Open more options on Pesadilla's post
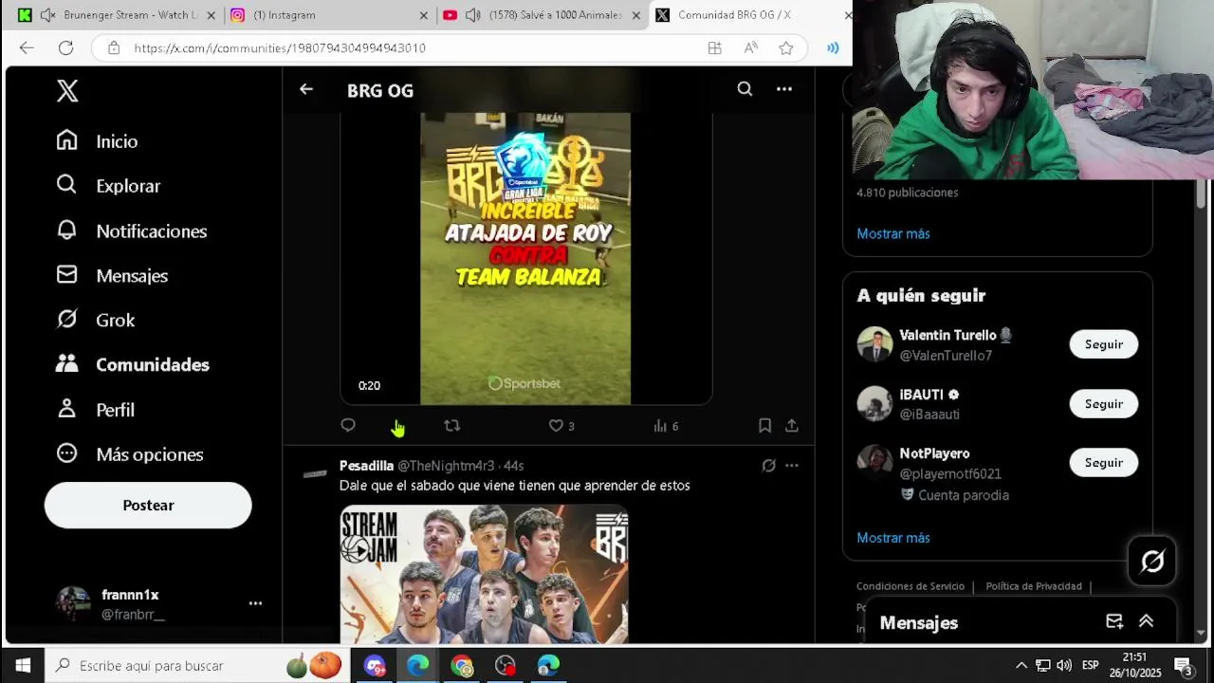Screen dimensions: 1214x683 pyautogui.click(x=792, y=466)
